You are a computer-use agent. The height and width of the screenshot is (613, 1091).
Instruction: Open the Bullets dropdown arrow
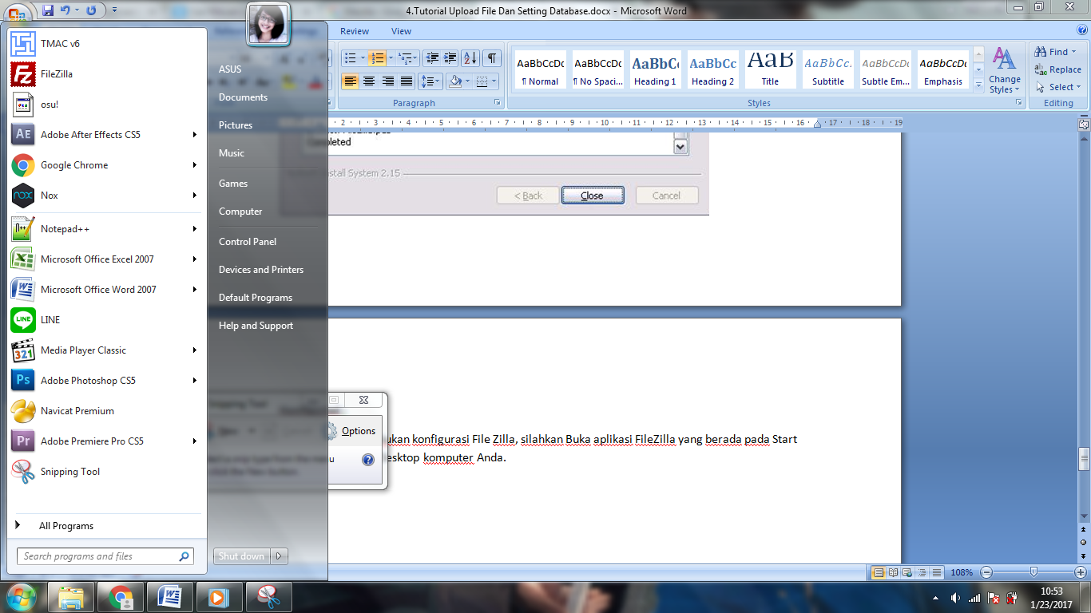click(x=363, y=58)
